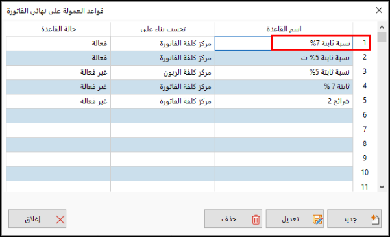This screenshot has width=390, height=237.
Task: Click the scrollbar down arrow
Action: [382, 186]
